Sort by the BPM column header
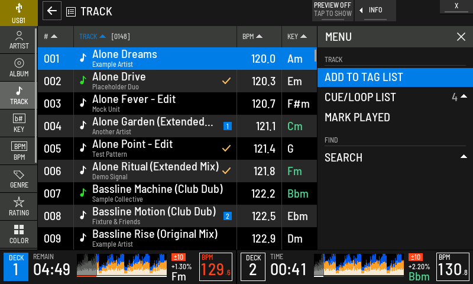 pyautogui.click(x=259, y=37)
